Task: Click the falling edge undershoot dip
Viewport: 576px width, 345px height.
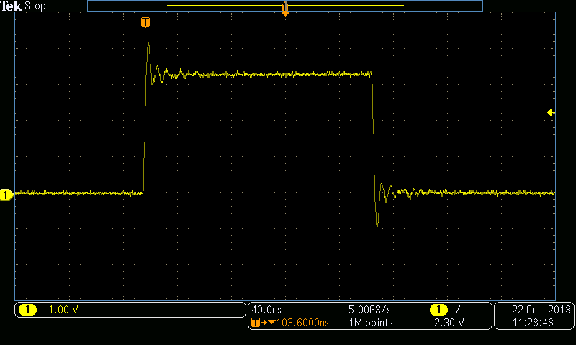Action: click(x=377, y=226)
